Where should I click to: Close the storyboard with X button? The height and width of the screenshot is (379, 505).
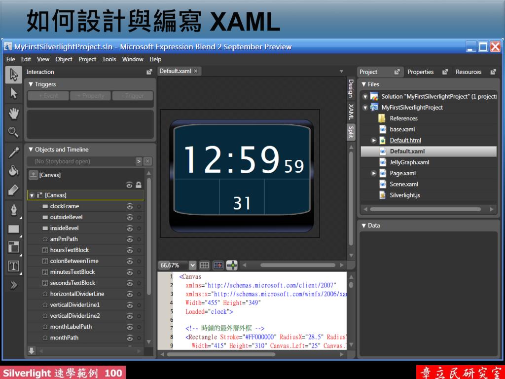pyautogui.click(x=147, y=161)
